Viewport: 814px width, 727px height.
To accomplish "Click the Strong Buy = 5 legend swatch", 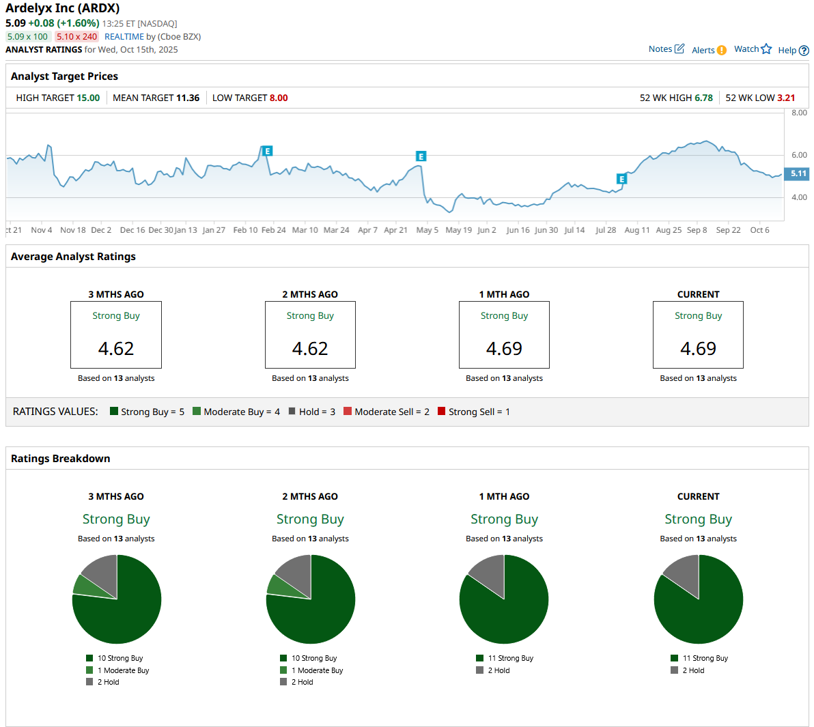I will click(114, 411).
